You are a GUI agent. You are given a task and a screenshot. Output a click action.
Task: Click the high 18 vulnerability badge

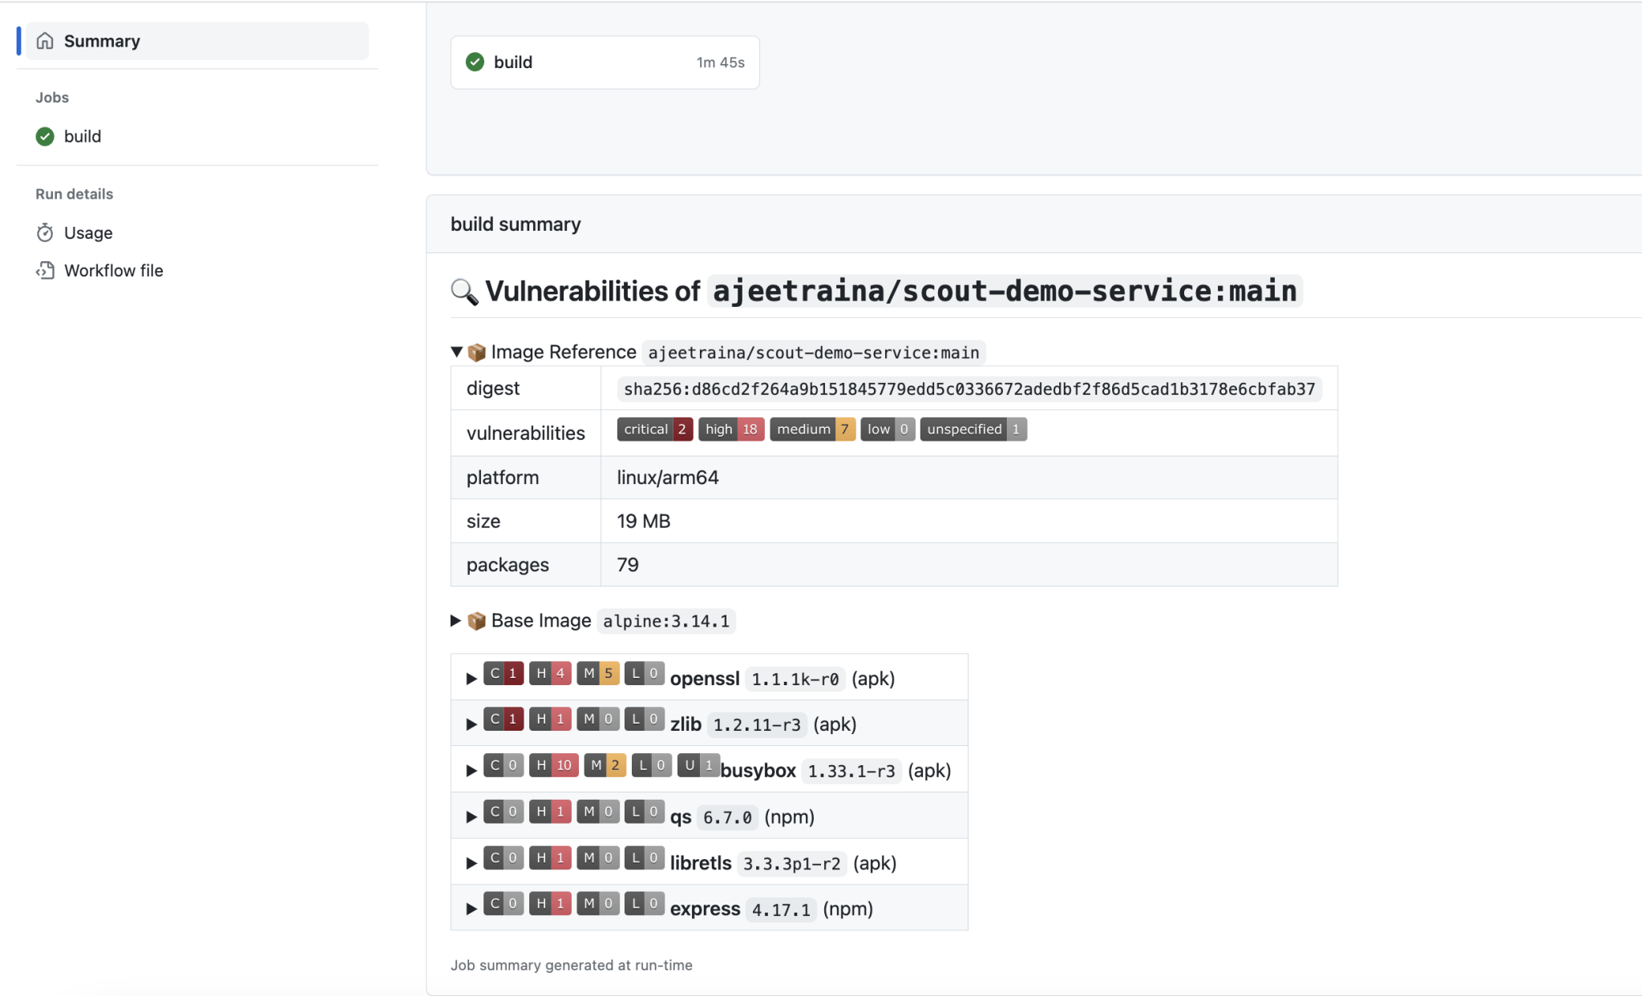(730, 429)
